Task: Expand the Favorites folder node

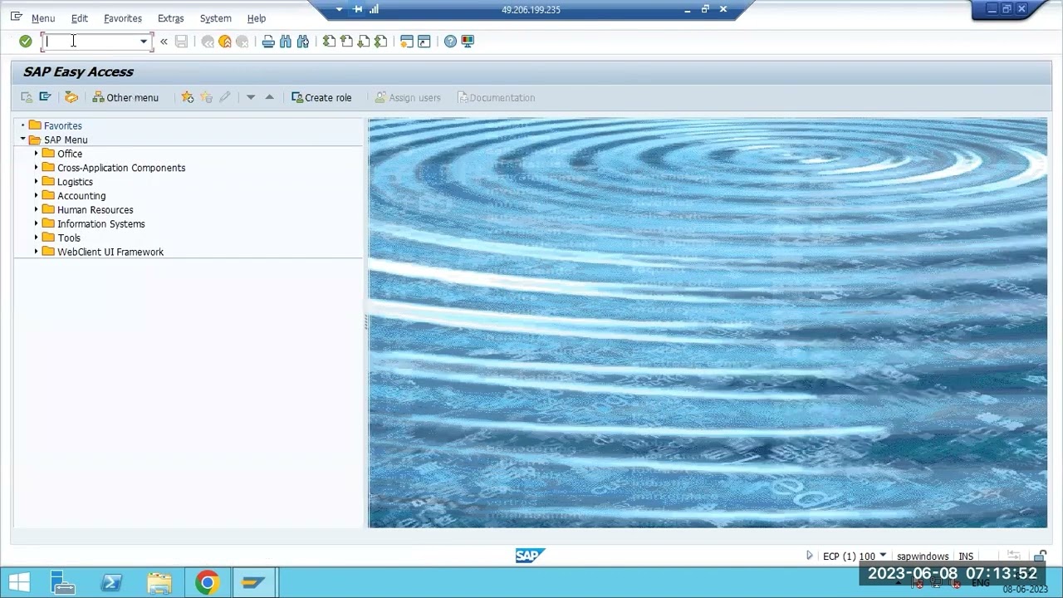Action: coord(23,125)
